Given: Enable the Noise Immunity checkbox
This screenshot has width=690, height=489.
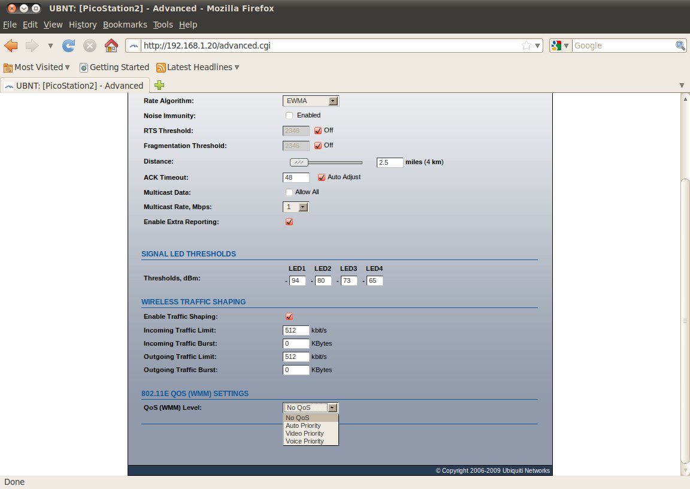Looking at the screenshot, I should click(x=289, y=116).
